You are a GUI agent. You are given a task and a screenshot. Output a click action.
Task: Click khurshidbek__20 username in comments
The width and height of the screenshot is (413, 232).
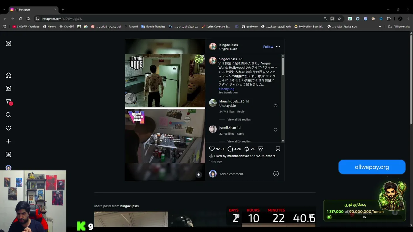232,101
